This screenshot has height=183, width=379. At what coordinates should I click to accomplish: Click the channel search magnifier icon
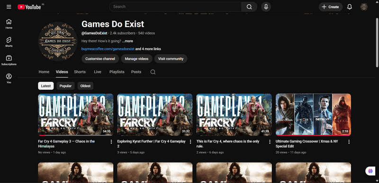153,72
